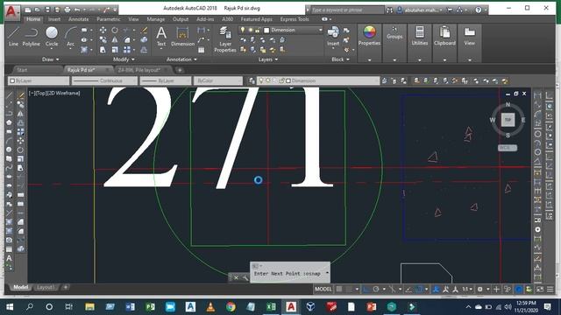
Task: Open the Continuous linetype dropdown
Action: pos(104,80)
